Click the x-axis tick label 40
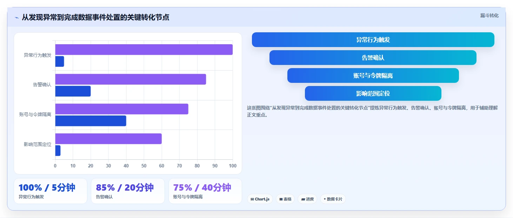The image size is (513, 218). pyautogui.click(x=126, y=166)
